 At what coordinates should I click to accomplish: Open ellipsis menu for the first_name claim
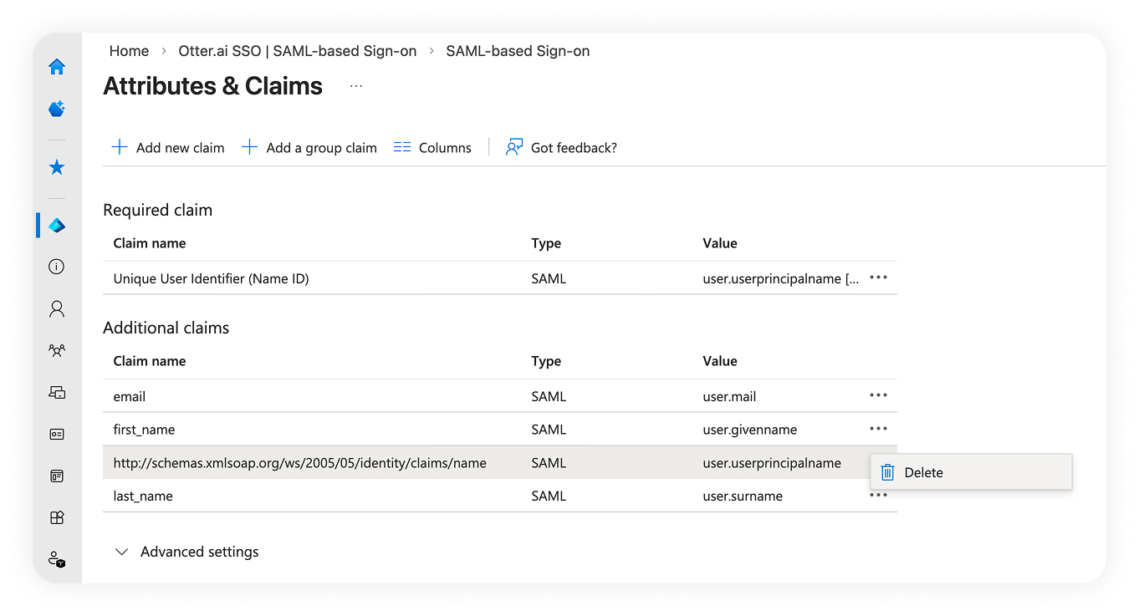[x=878, y=429]
